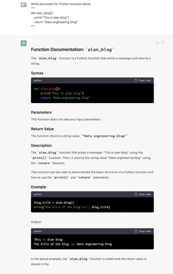This screenshot has height=274, width=173.
Task: Click the python label on the Syntax block
Action: coord(38,81)
